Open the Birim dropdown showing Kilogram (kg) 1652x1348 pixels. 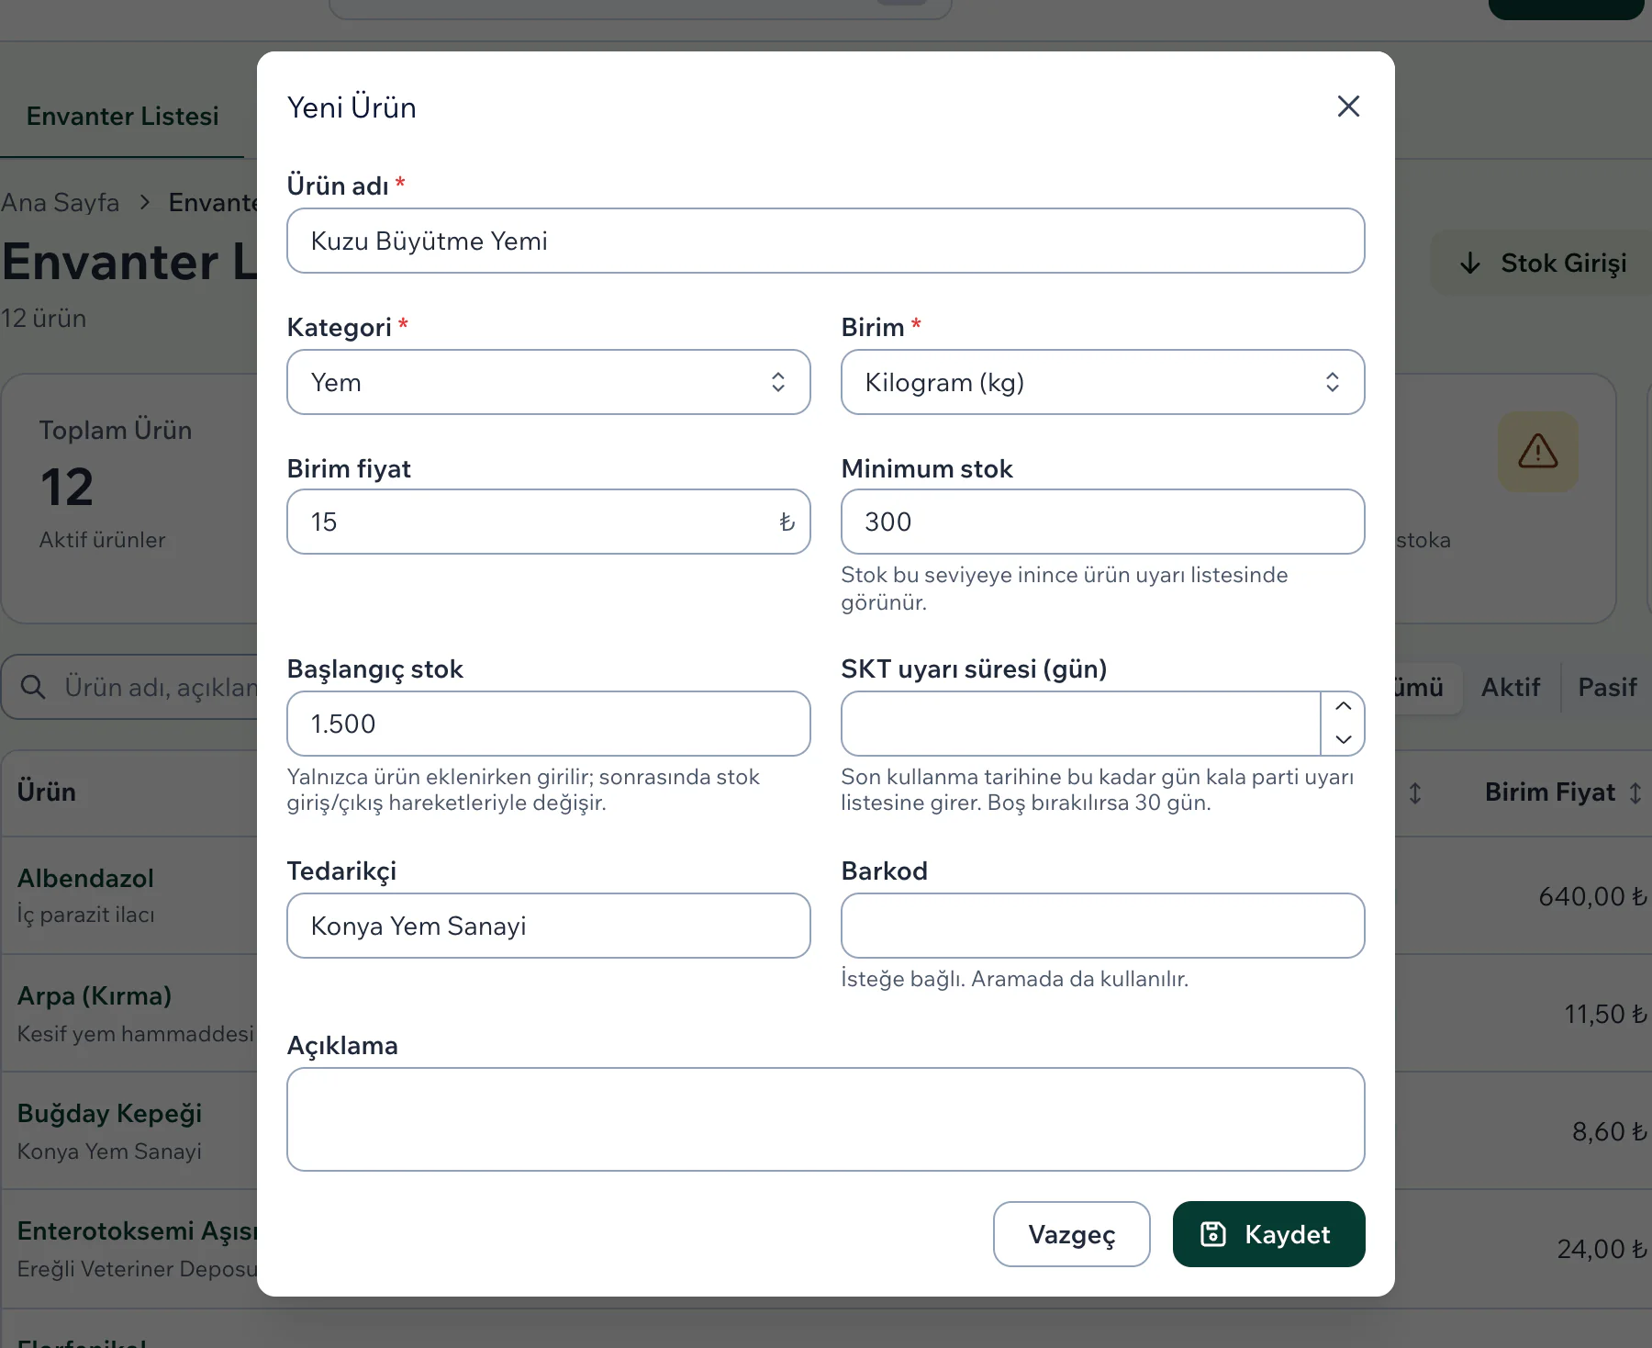(1103, 382)
